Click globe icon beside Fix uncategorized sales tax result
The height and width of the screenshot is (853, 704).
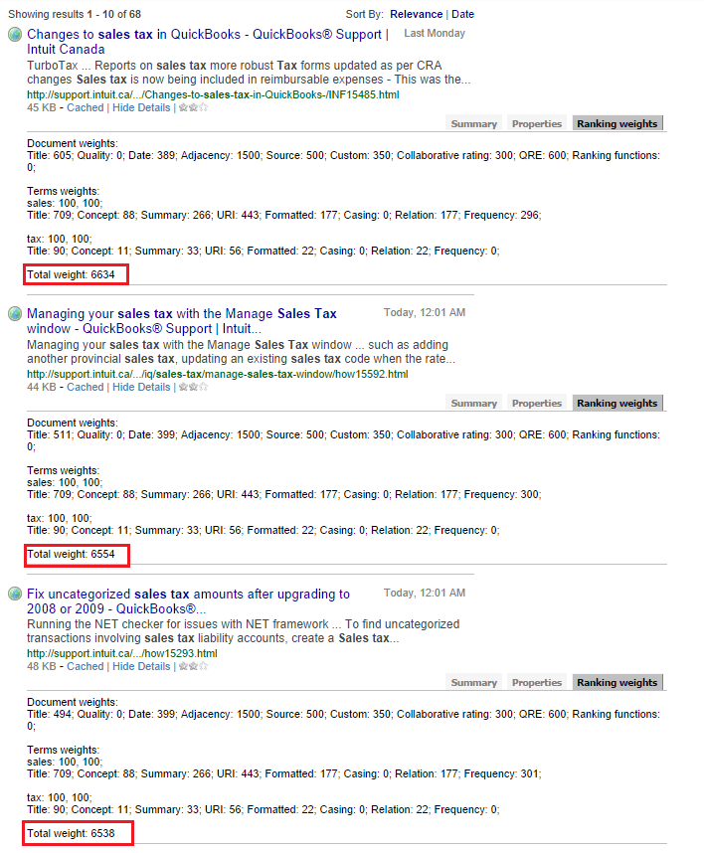click(x=15, y=594)
